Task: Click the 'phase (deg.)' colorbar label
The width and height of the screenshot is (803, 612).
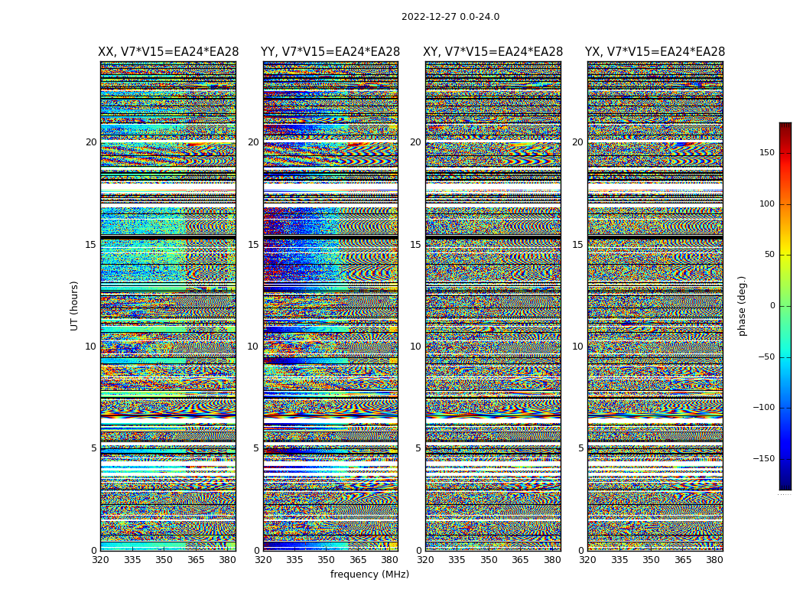Action: (742, 306)
